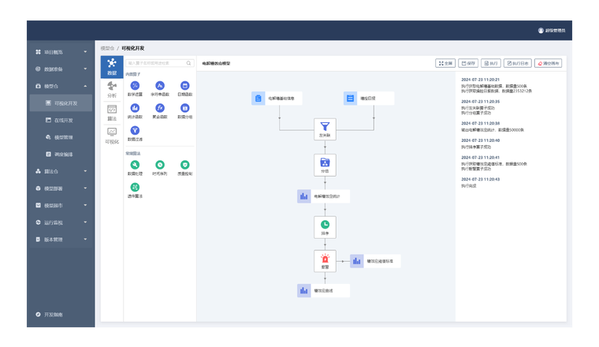Select the 数学运算 operator icon
The height and width of the screenshot is (347, 599).
[x=135, y=85]
